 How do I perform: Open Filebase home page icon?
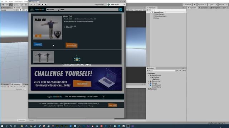click(39, 5)
